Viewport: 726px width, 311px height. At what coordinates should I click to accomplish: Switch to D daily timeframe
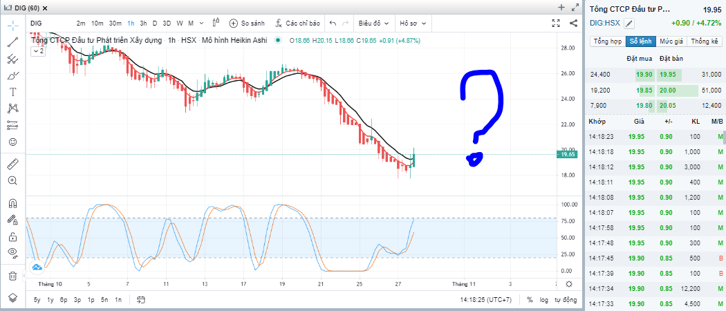pos(155,23)
